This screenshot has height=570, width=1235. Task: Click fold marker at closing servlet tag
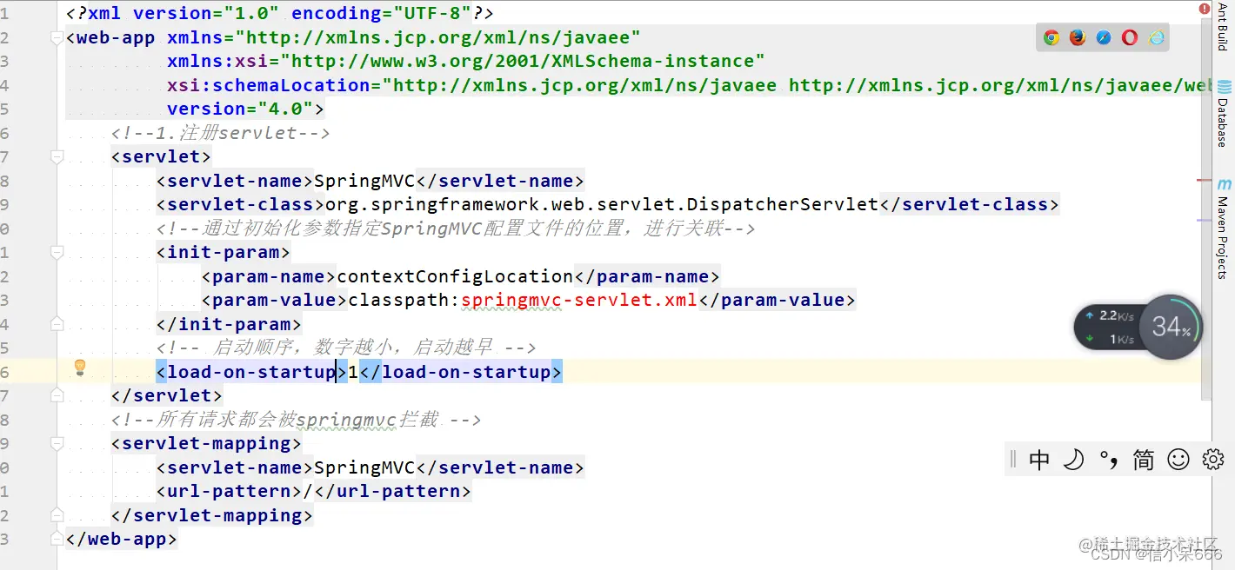tap(57, 395)
